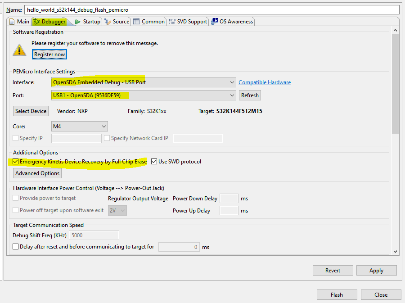Switch to the Main tab
The image size is (405, 303).
(19, 22)
